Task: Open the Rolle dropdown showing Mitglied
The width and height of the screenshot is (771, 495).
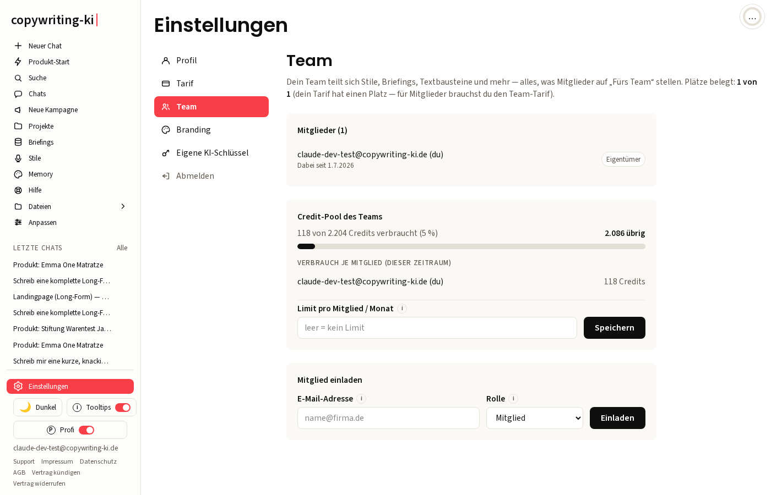Action: 535,418
